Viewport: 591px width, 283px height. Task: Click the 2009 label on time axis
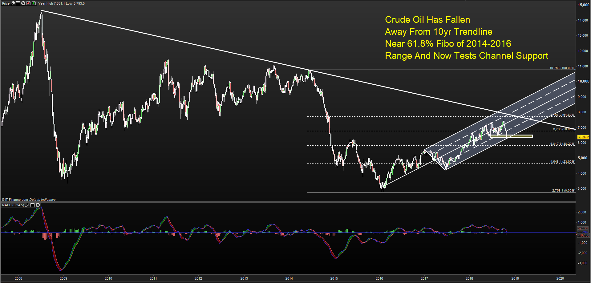click(x=63, y=278)
